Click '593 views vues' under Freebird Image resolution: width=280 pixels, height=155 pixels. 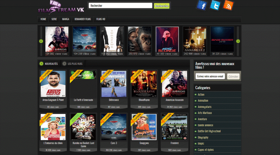tap(174, 150)
